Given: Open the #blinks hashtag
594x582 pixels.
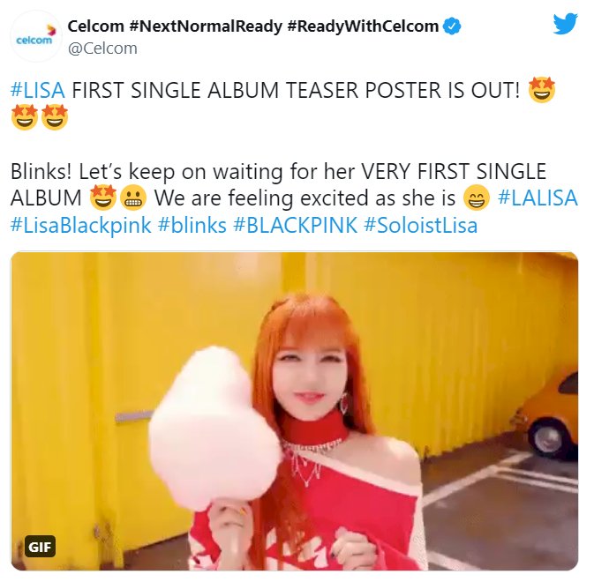Looking at the screenshot, I should pos(192,225).
